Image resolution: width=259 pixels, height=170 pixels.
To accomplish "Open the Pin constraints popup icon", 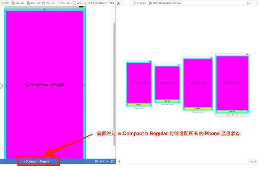I will coord(102,161).
